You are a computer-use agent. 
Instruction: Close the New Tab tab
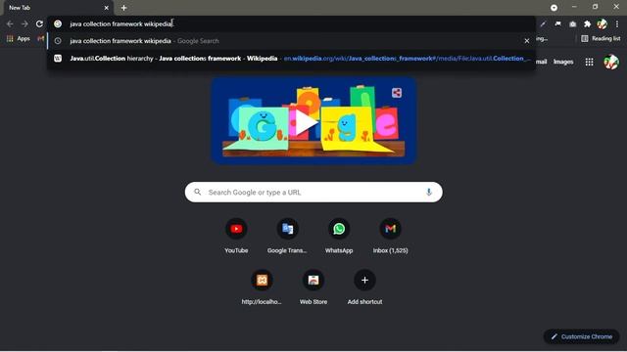coord(107,8)
